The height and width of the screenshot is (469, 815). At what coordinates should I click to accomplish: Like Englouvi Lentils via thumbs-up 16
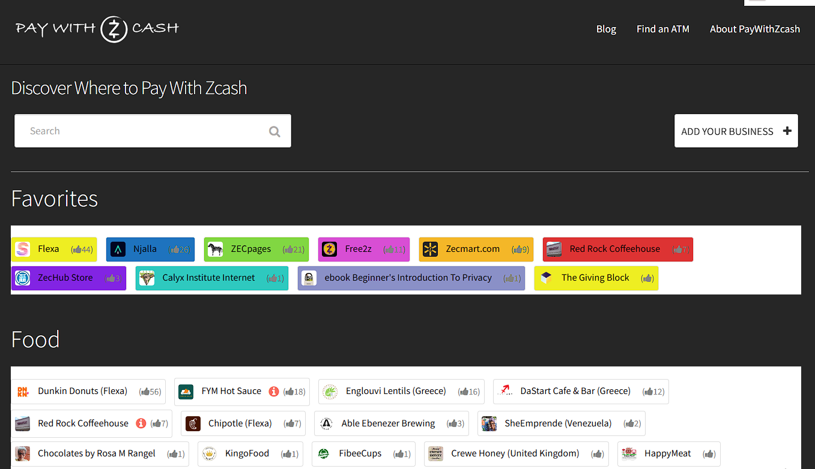click(x=469, y=392)
